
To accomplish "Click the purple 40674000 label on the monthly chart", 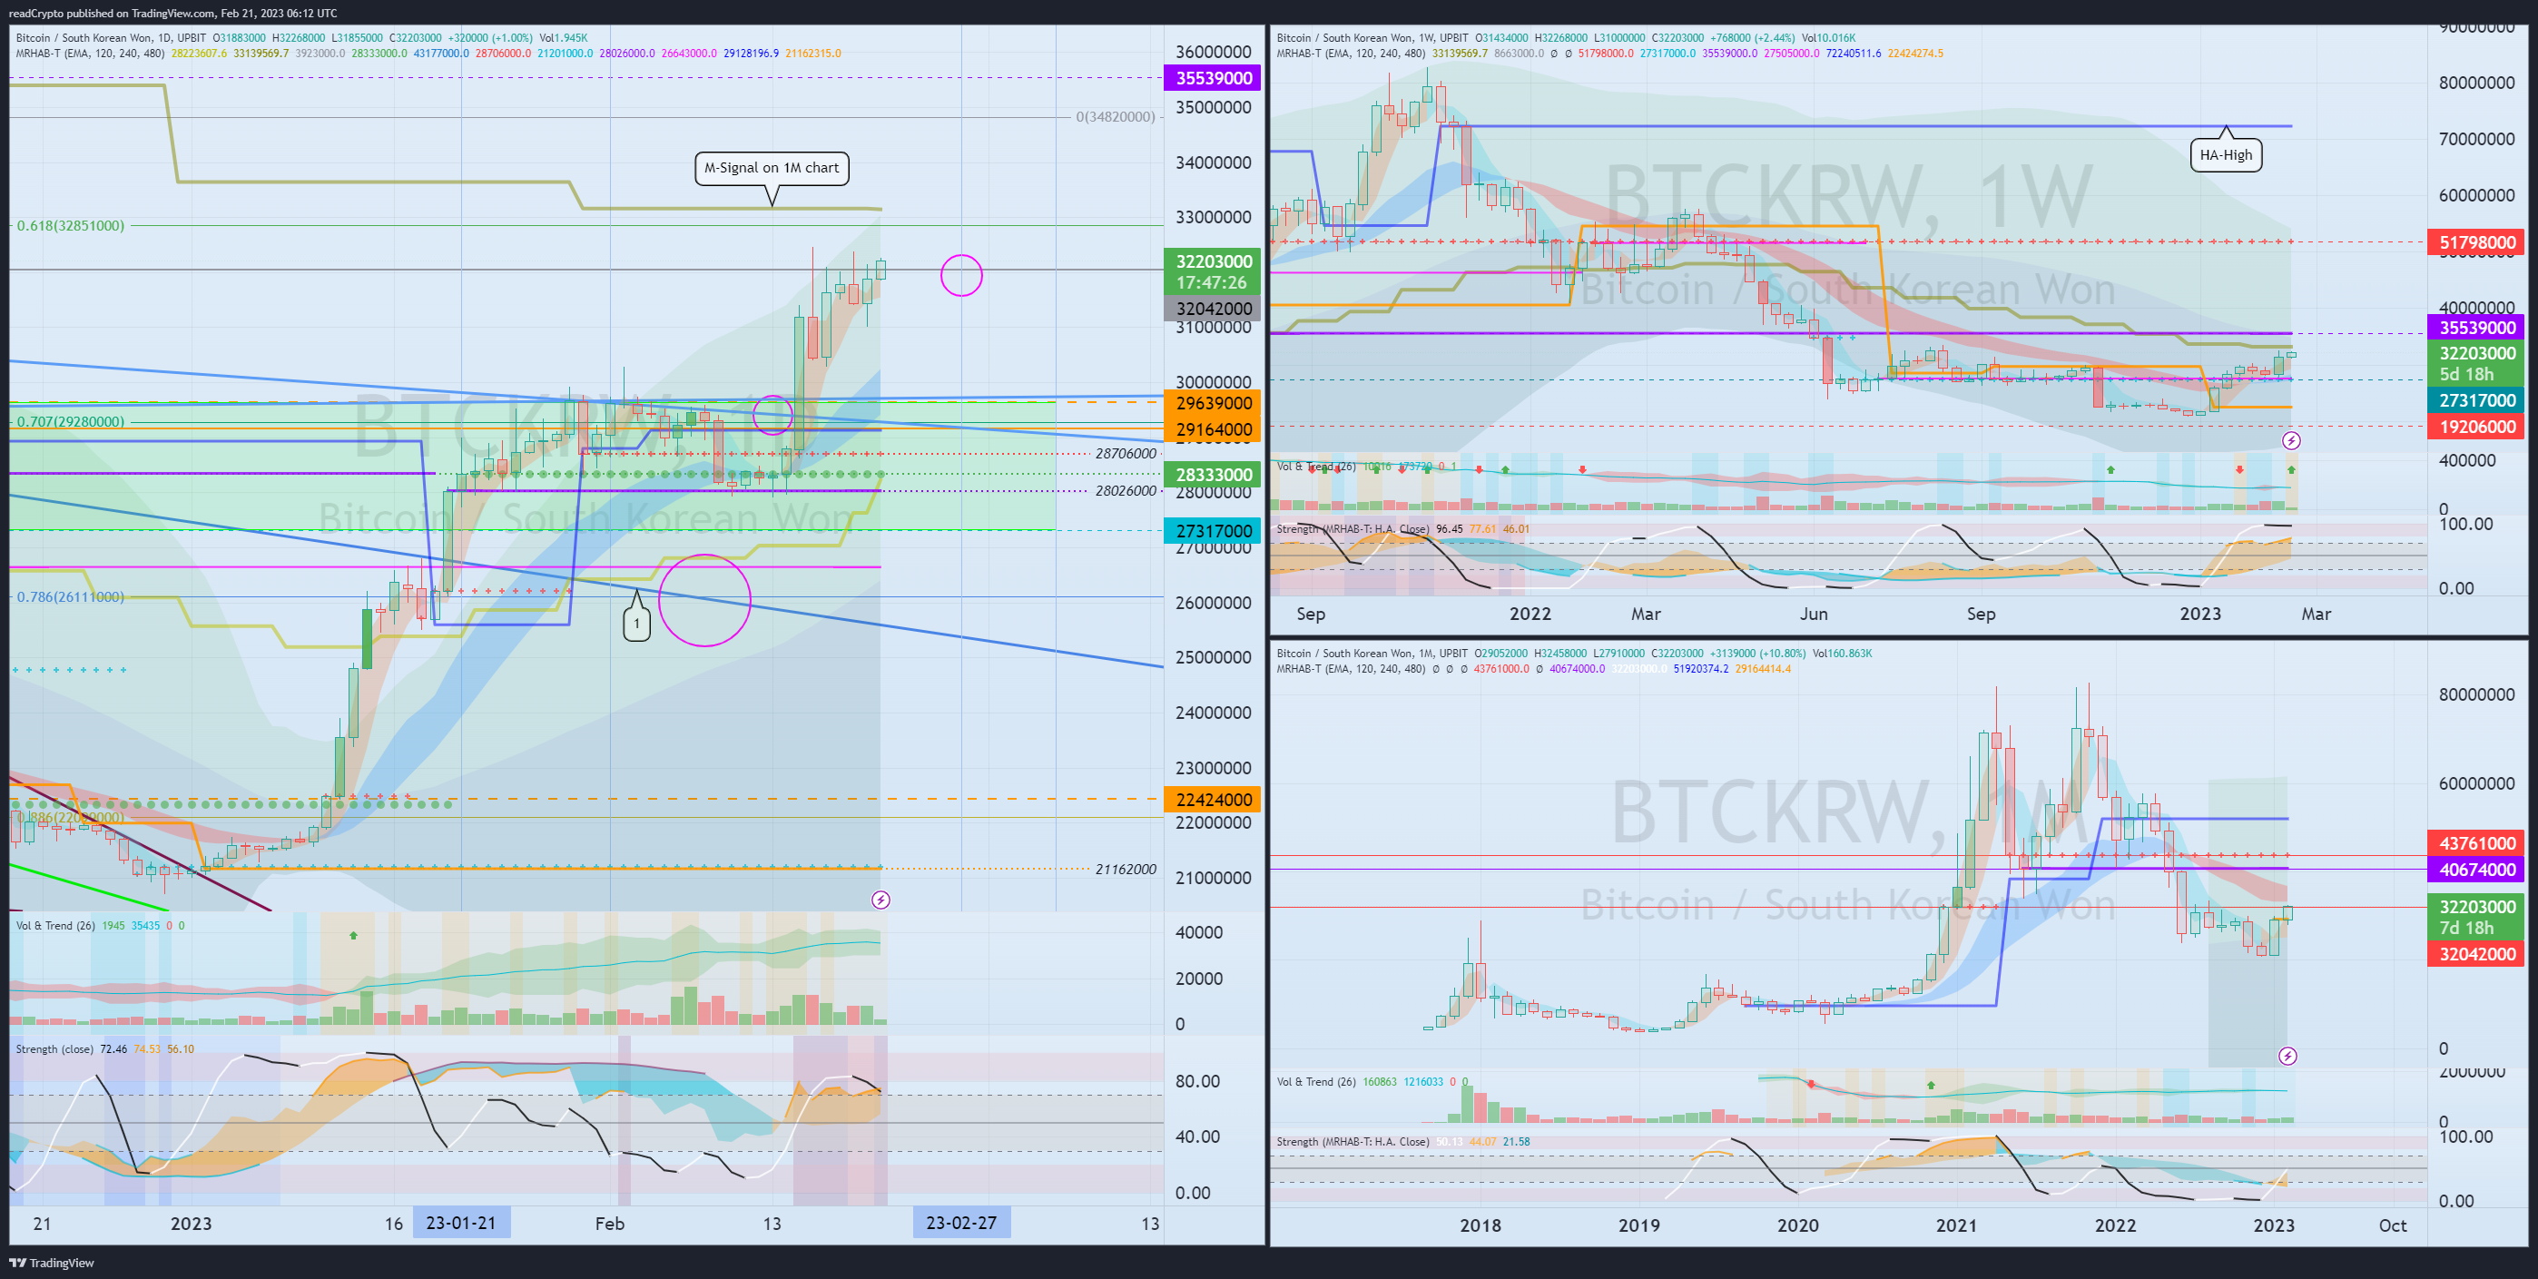I will (2477, 871).
